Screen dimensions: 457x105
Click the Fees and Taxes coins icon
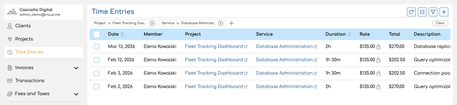coord(10,94)
